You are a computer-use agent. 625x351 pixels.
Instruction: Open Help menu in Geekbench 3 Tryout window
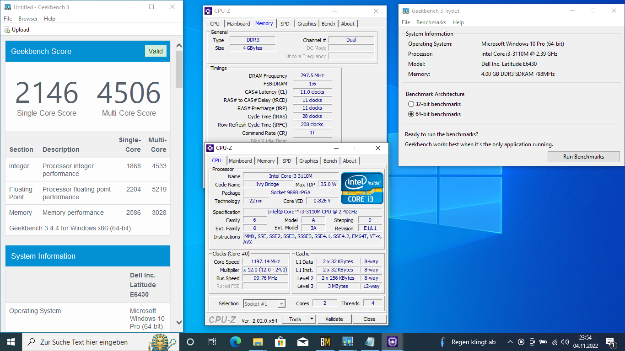tap(458, 22)
